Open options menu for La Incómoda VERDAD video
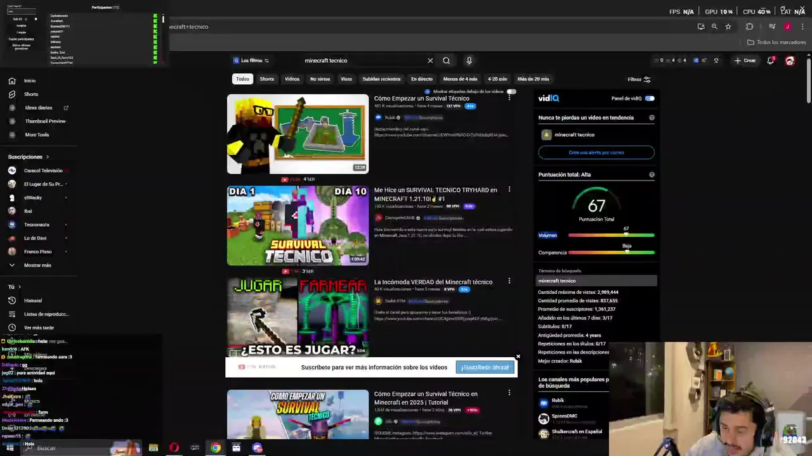The image size is (812, 456). pos(509,281)
